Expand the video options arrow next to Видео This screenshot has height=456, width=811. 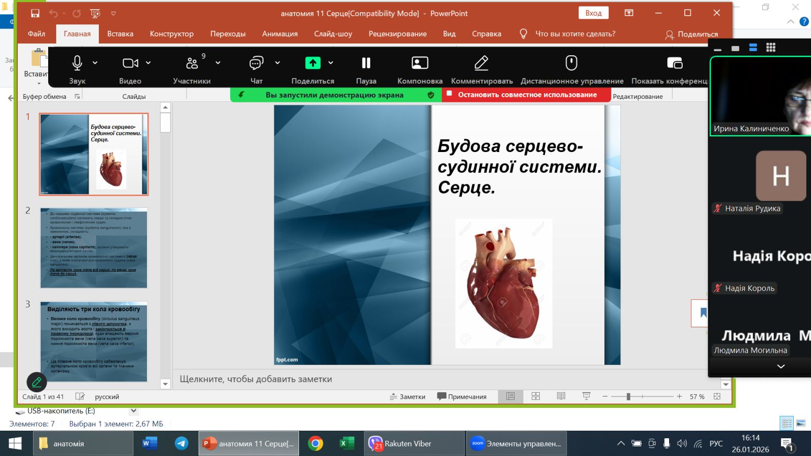click(x=149, y=63)
